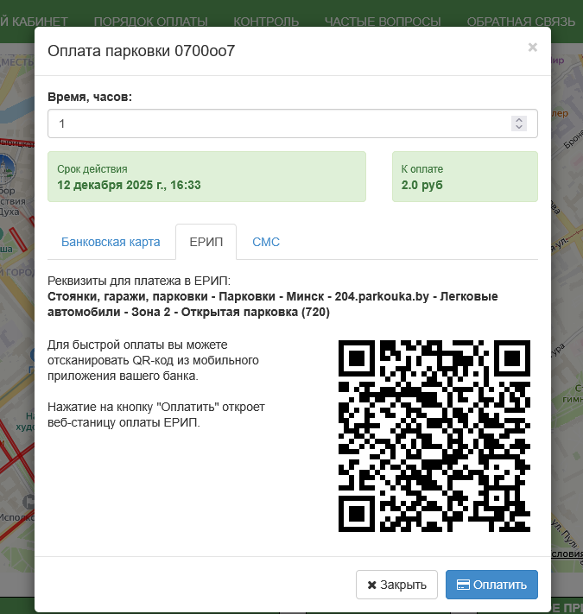Image resolution: width=583 pixels, height=614 pixels.
Task: Open Порядок оплаты in the top menu
Action: click(150, 22)
